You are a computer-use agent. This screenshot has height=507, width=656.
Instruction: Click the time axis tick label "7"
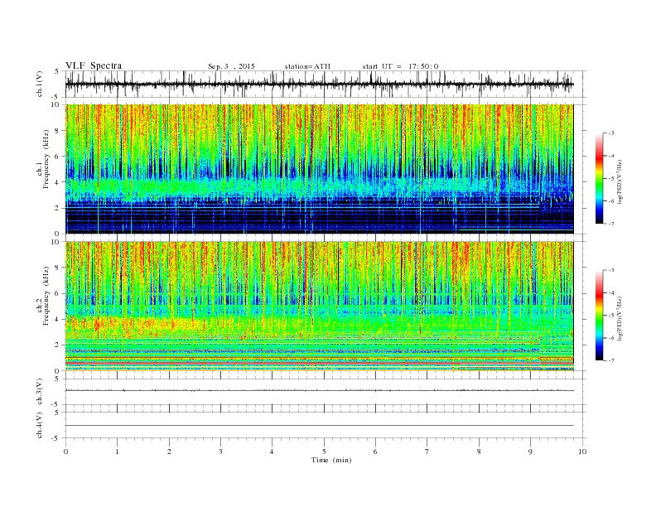coord(427,451)
